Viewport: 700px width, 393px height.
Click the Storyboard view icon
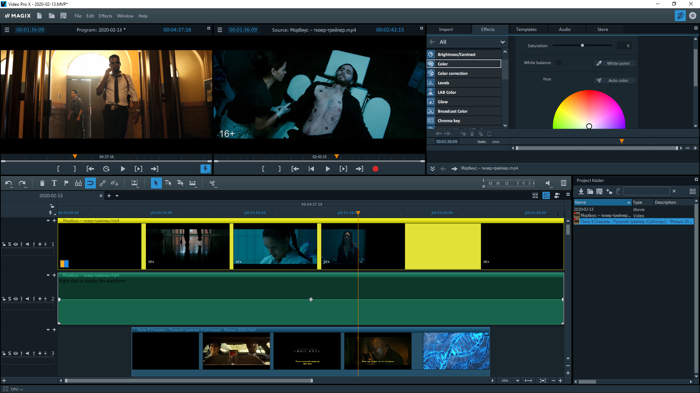pos(535,195)
